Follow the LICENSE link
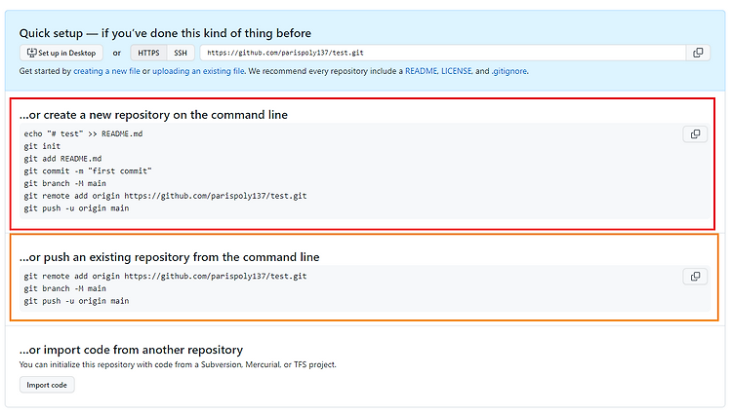Viewport: 732px width, 414px height. [457, 71]
